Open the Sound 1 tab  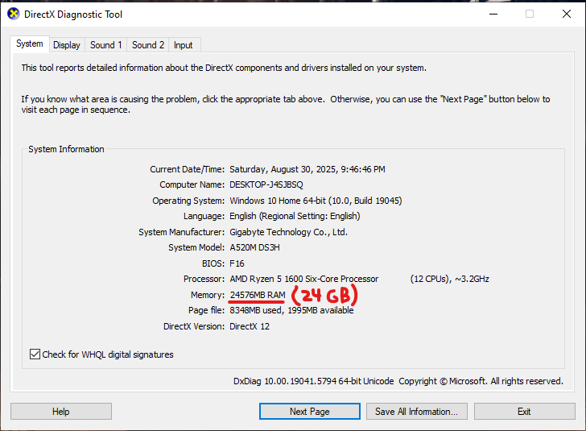pyautogui.click(x=105, y=45)
